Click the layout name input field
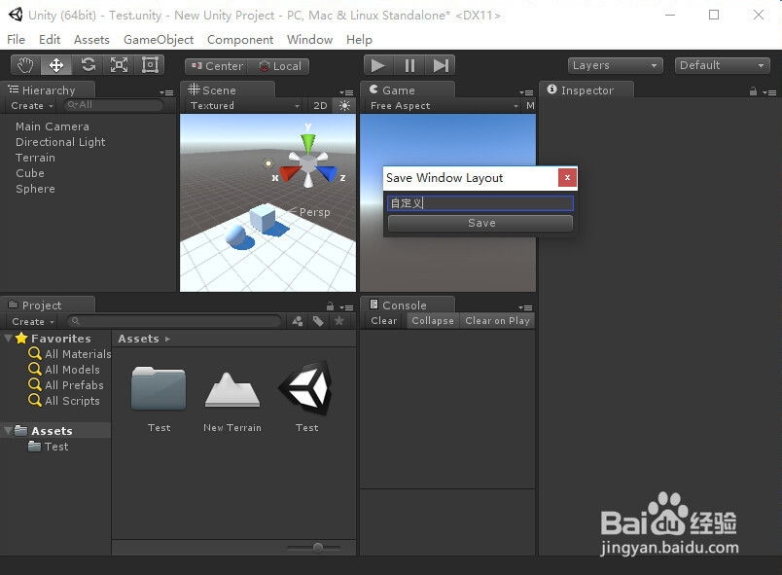The height and width of the screenshot is (575, 782). [x=480, y=203]
